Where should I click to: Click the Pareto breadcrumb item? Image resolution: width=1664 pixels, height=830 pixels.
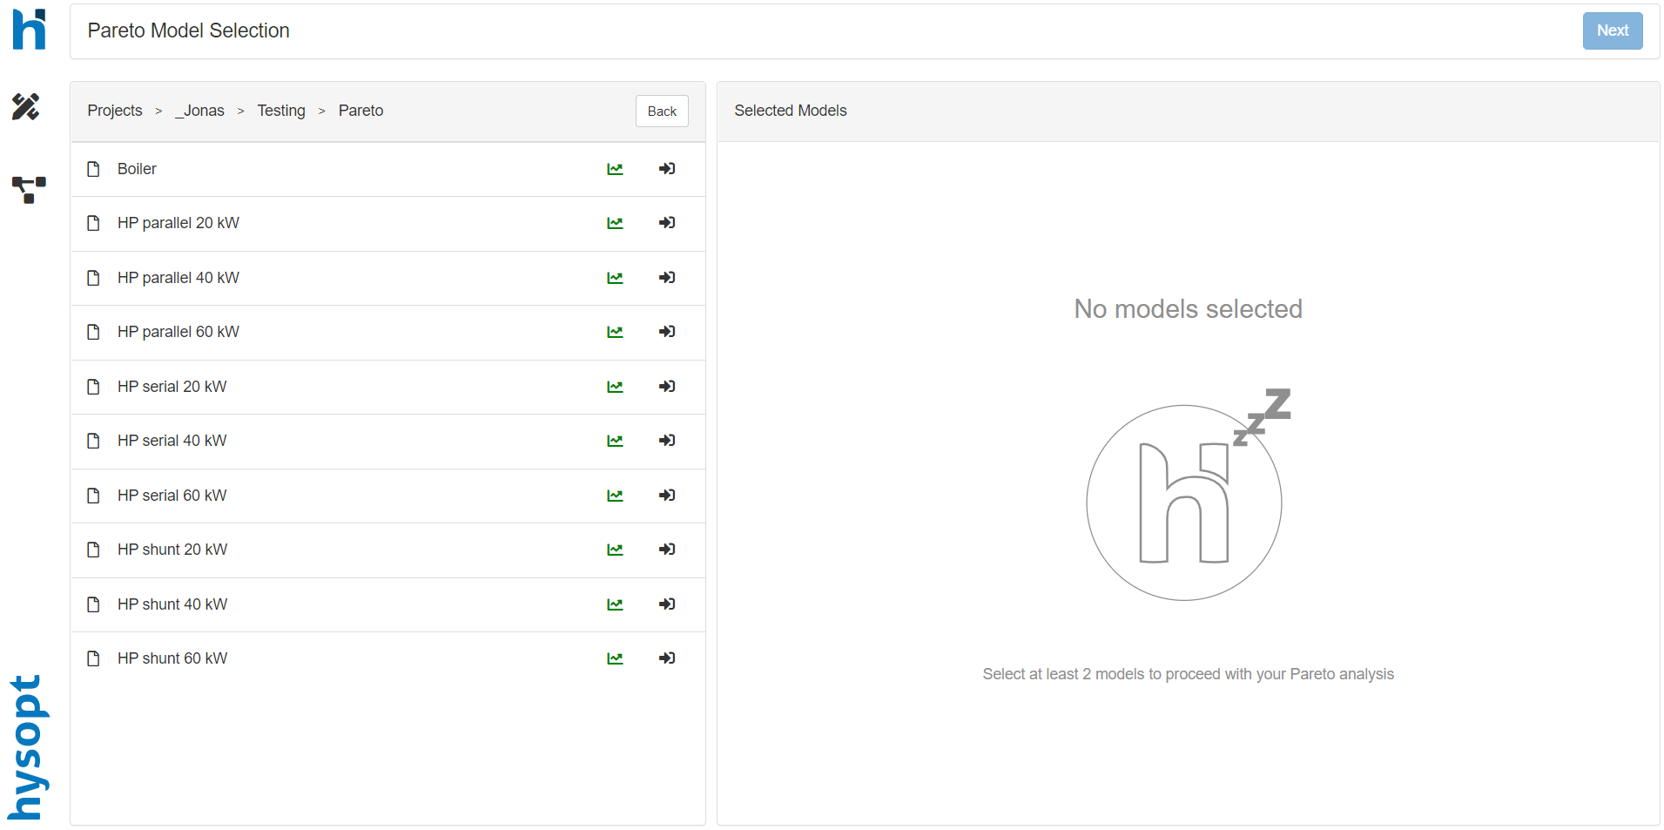click(360, 111)
